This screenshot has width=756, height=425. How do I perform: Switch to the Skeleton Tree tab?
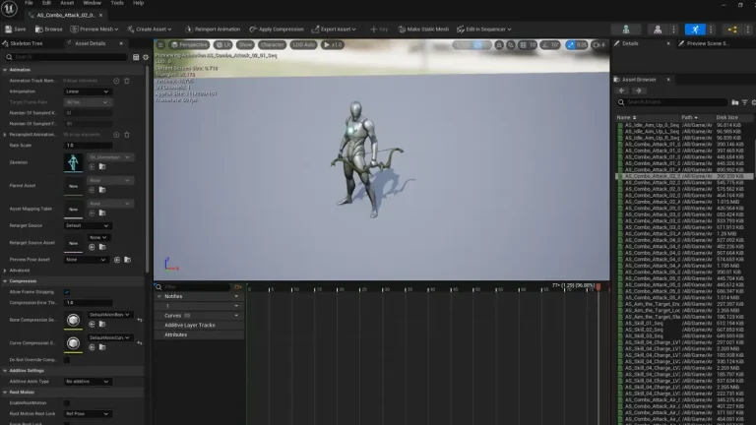26,43
